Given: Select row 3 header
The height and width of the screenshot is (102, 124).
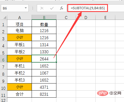Looking at the screenshot, I should point(4,38).
